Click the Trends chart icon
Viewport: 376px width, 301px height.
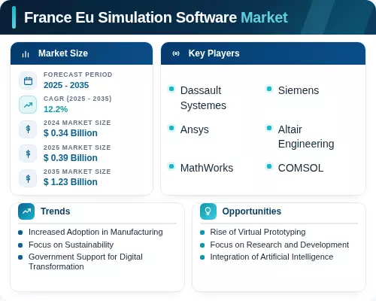26,211
